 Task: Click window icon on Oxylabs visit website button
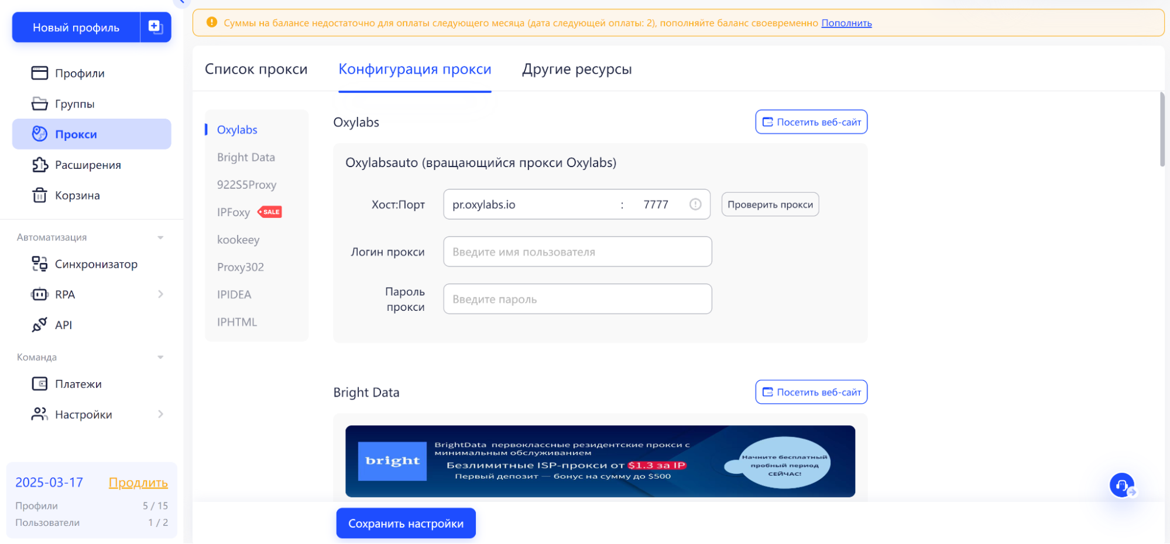click(x=767, y=122)
